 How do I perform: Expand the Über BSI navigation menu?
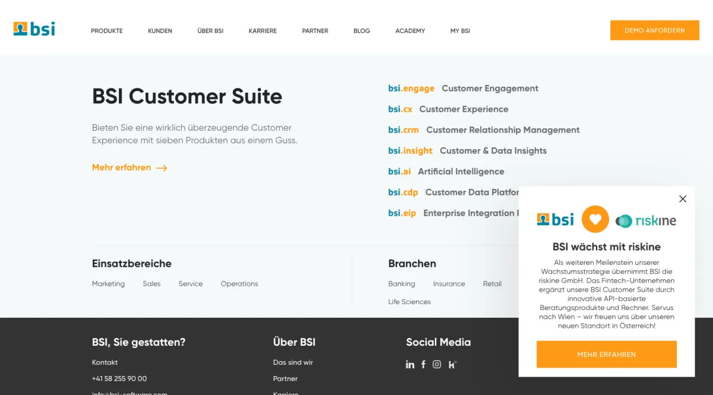coord(210,31)
